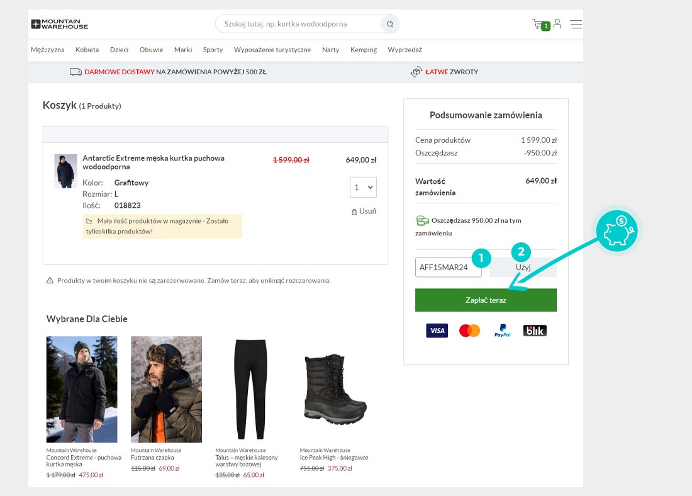Viewport: 692px width, 496px height.
Task: Click the Zapłać teraz button
Action: (x=486, y=300)
